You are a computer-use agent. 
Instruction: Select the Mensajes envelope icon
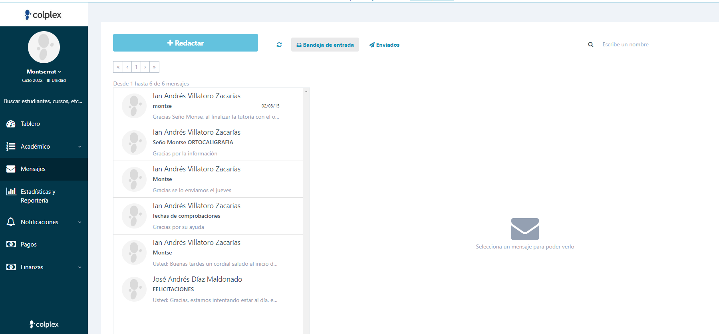tap(11, 169)
